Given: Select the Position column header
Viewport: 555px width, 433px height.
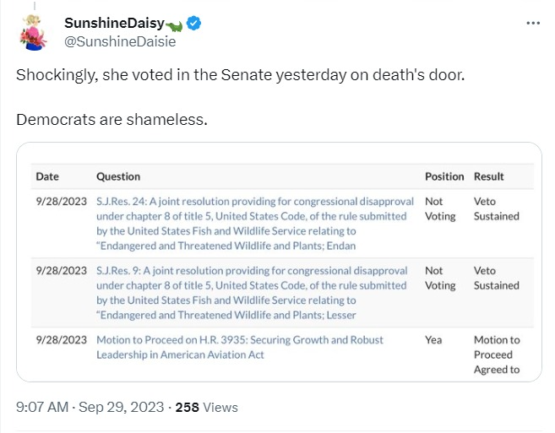Looking at the screenshot, I should tap(443, 176).
